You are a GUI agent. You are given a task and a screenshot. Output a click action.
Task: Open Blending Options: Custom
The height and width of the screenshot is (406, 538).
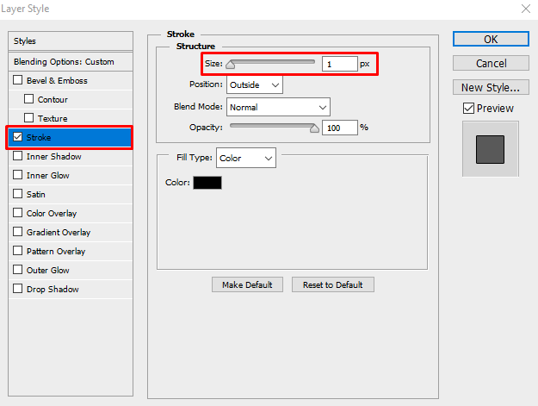(x=71, y=62)
